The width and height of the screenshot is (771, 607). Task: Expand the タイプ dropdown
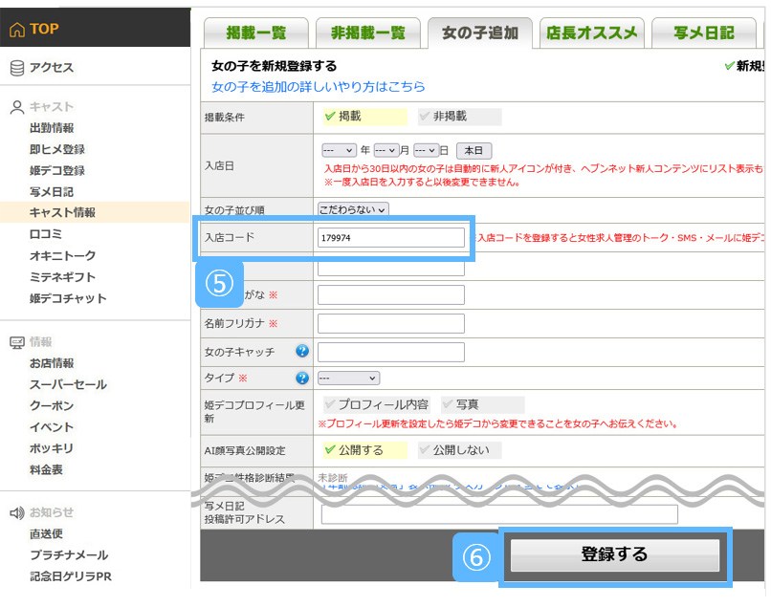[348, 378]
